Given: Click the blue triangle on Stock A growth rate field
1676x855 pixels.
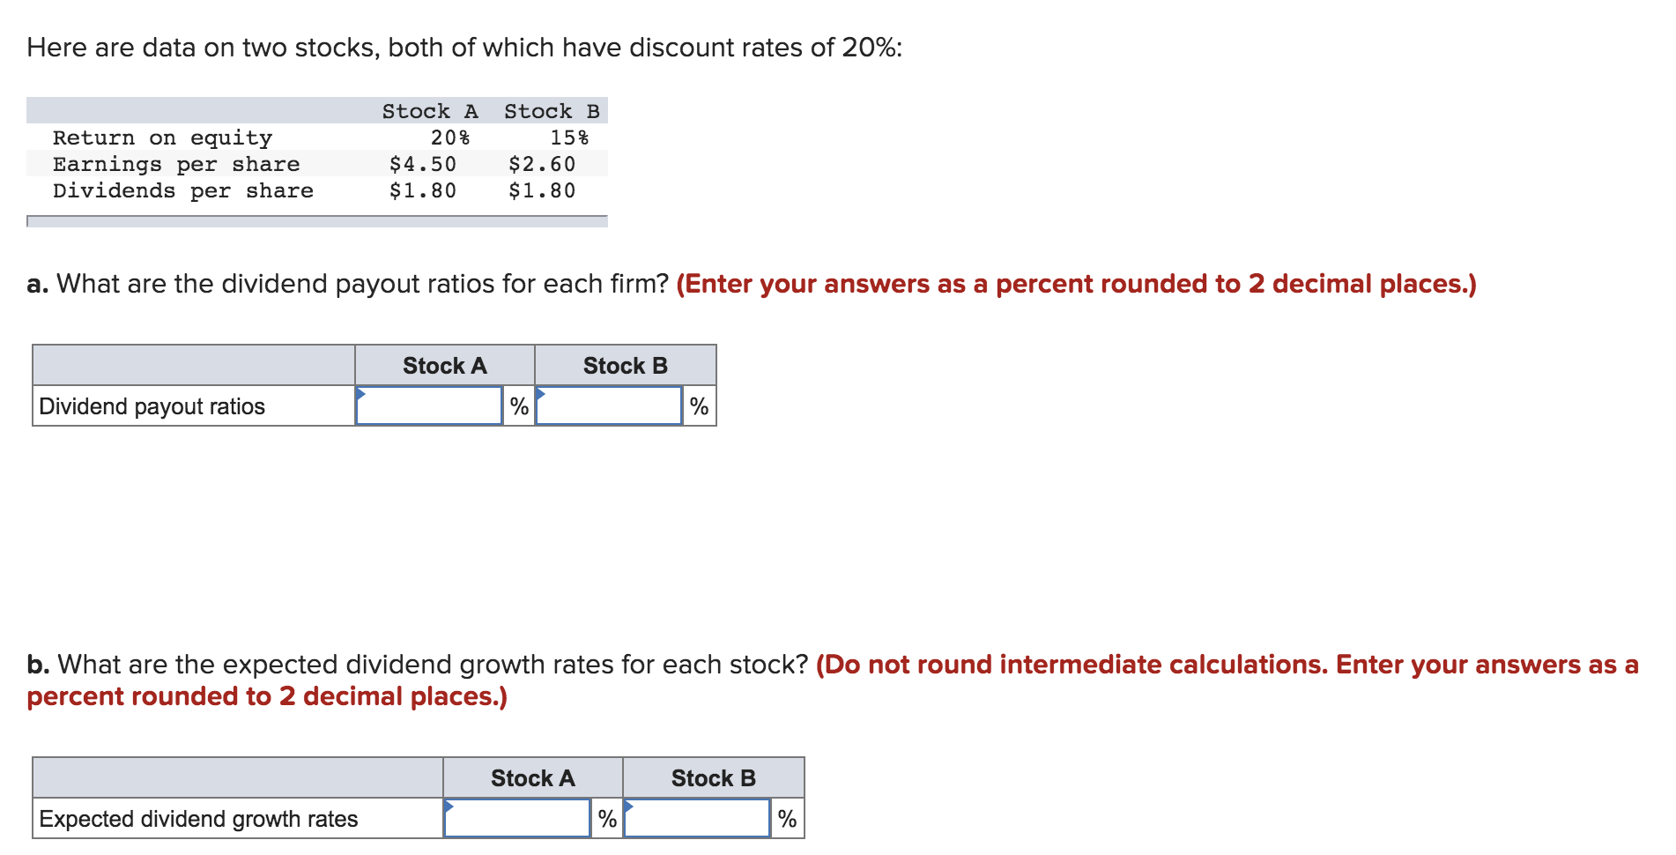Looking at the screenshot, I should coord(450,805).
